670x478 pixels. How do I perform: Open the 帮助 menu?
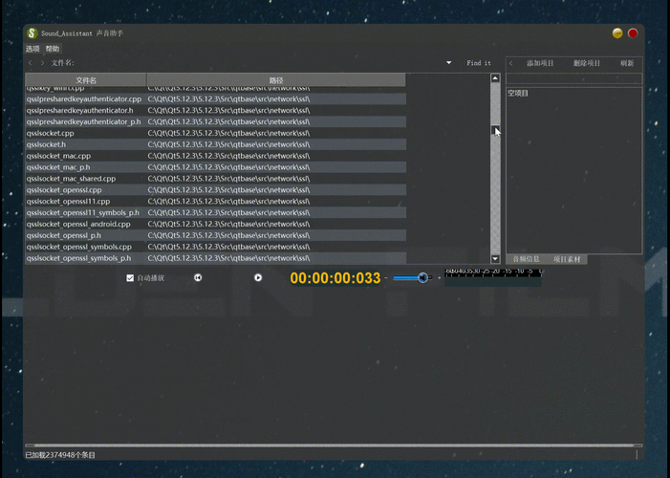[53, 49]
